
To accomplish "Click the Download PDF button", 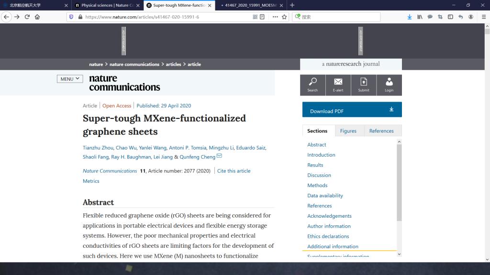I will (352, 110).
